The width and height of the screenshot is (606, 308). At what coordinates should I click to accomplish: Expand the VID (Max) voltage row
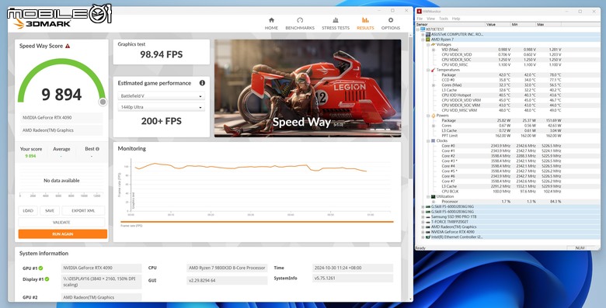tap(434, 50)
